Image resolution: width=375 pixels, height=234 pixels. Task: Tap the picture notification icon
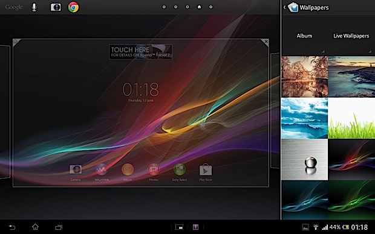pos(305,227)
